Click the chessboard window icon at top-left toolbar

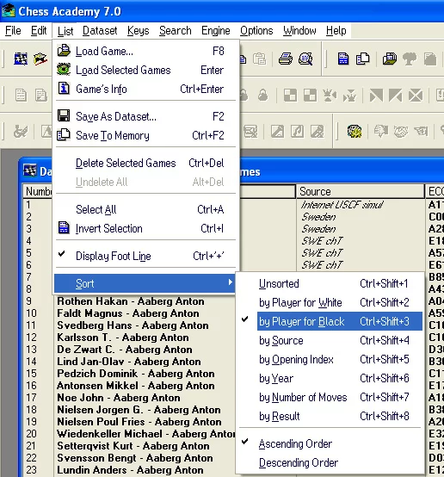[21, 59]
